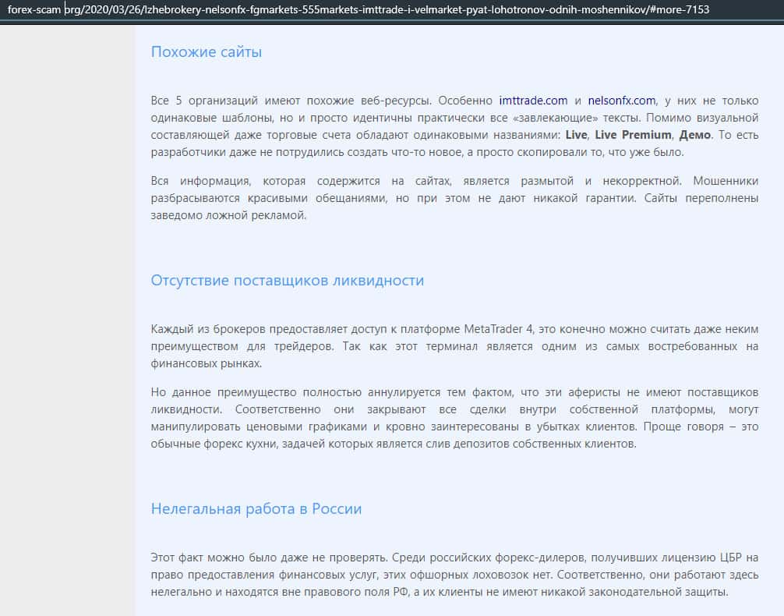Image resolution: width=784 pixels, height=616 pixels.
Task: Click the words 'форекс кухни'
Action: [239, 444]
